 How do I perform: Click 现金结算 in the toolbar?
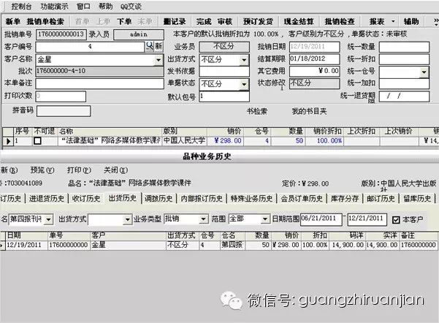(x=299, y=22)
